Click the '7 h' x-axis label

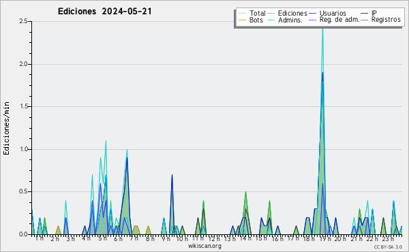coord(134,238)
